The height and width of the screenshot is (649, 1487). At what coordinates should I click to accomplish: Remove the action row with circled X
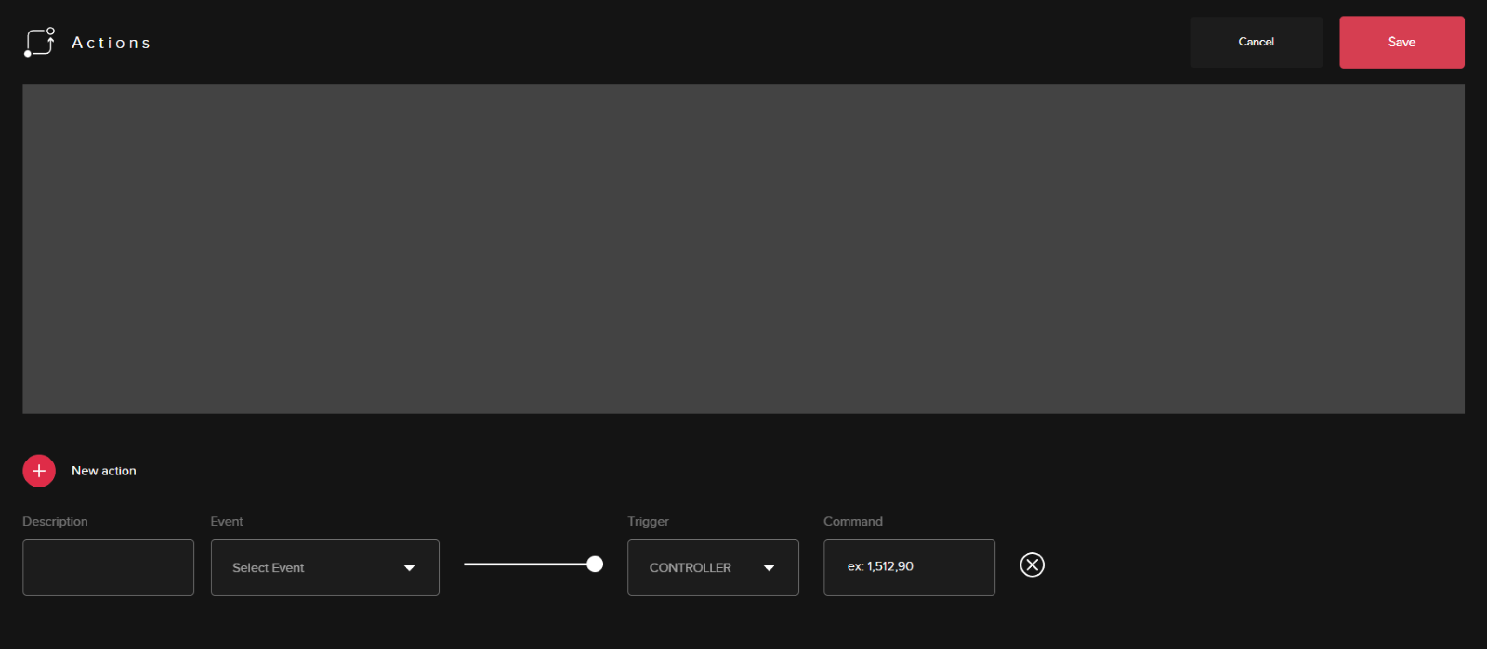(x=1032, y=565)
